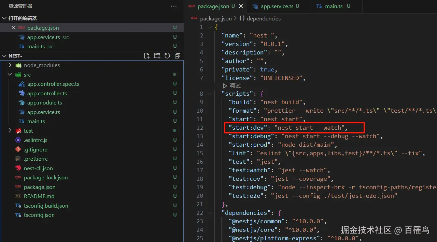Open README.md in the explorer
437x242 pixels.
tap(39, 196)
